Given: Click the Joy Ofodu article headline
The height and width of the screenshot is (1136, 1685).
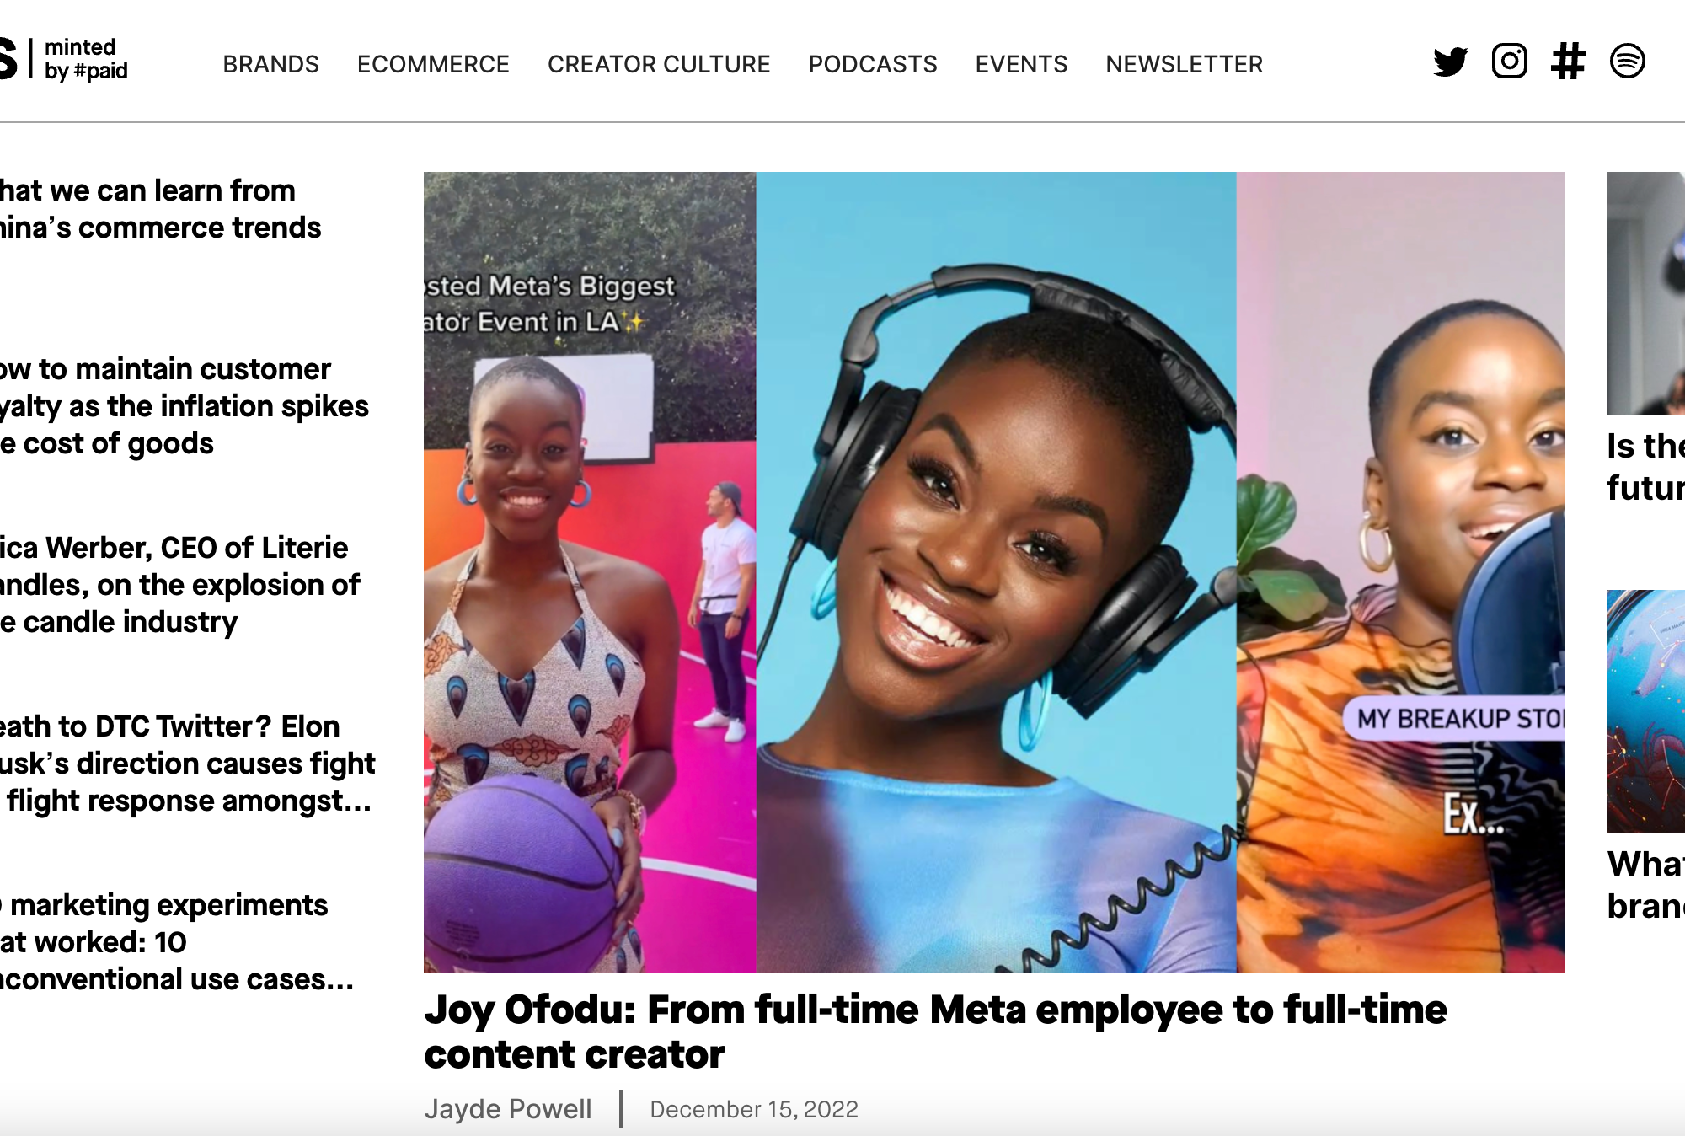Looking at the screenshot, I should [935, 1032].
